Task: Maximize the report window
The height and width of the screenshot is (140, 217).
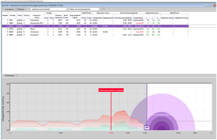Action: pos(211,5)
